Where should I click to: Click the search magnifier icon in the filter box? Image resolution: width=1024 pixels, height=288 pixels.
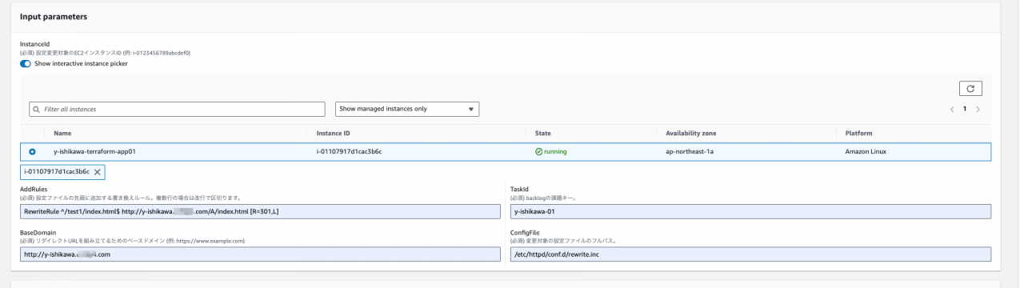tap(36, 109)
